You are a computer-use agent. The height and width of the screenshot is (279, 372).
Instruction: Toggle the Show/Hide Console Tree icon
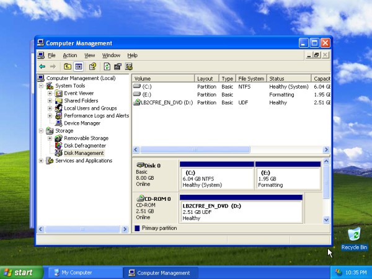pos(79,67)
